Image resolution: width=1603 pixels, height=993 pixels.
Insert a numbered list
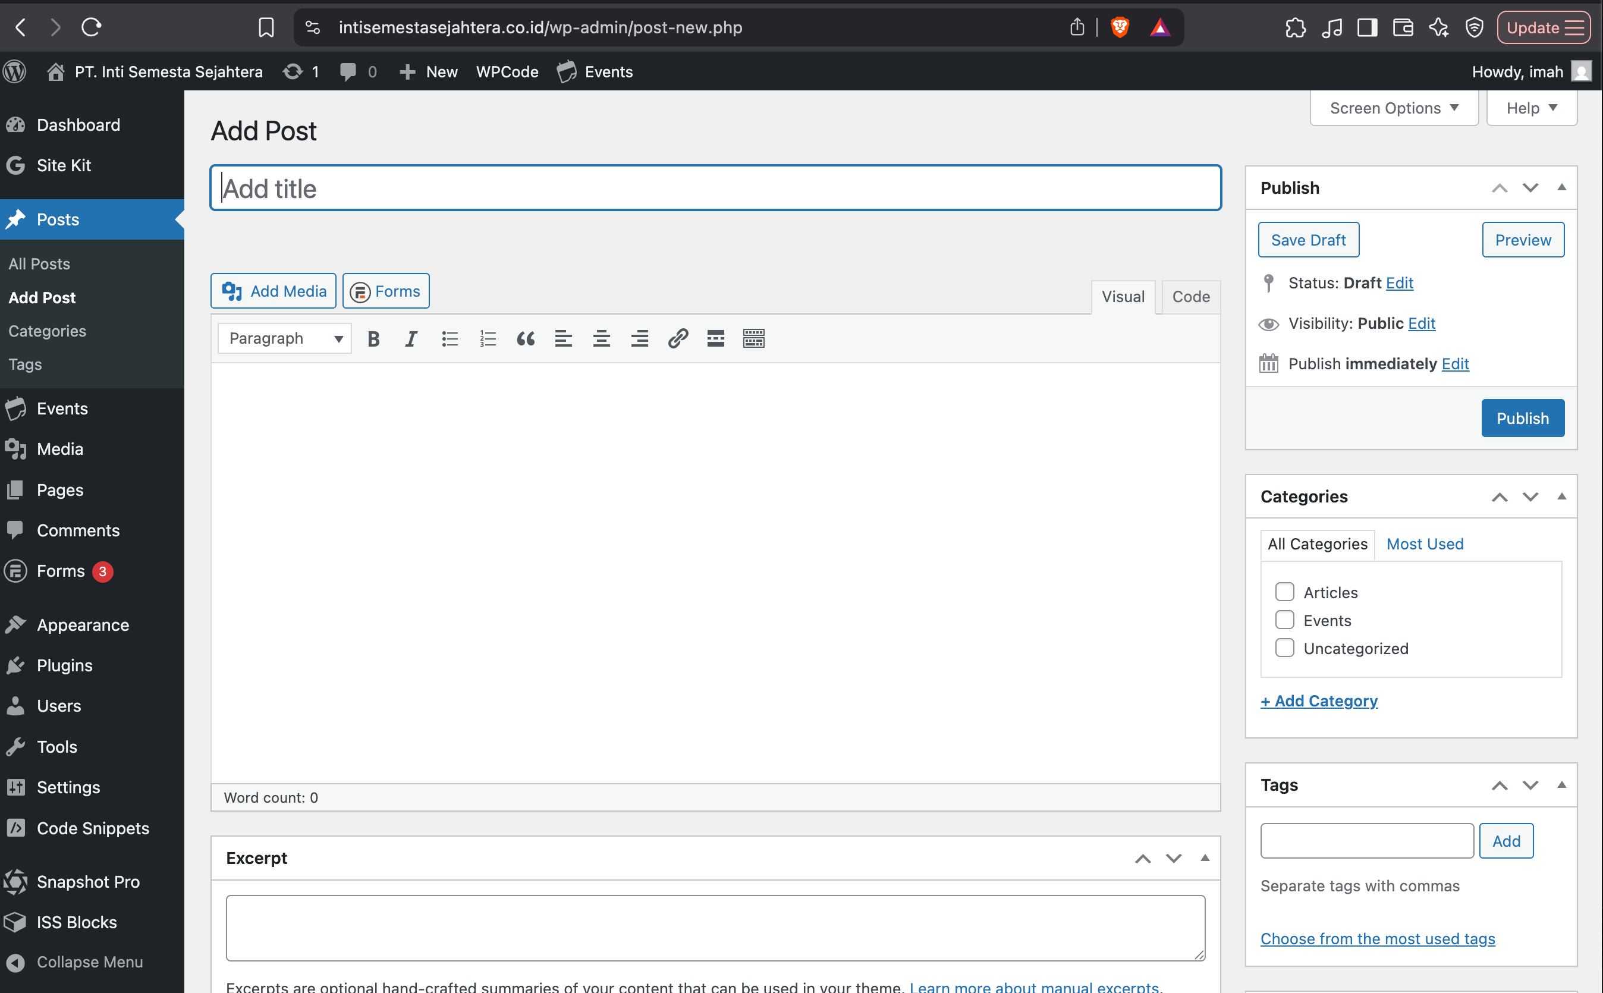[x=488, y=339]
